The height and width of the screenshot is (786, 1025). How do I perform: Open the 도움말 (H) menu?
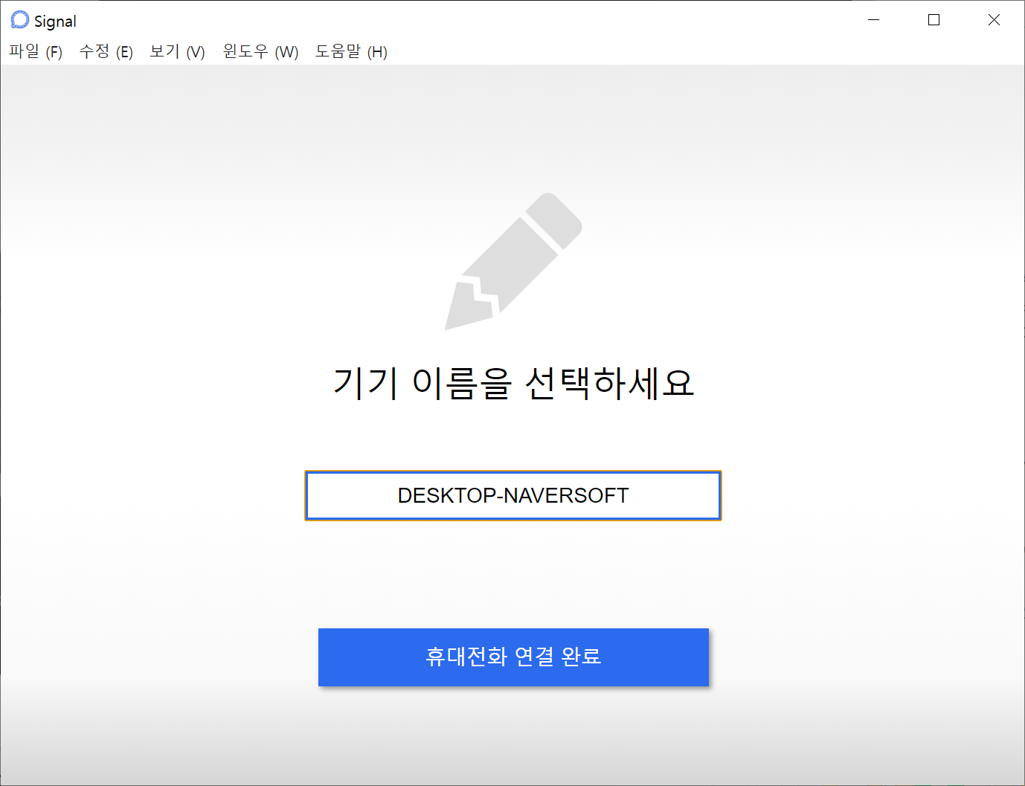click(351, 52)
